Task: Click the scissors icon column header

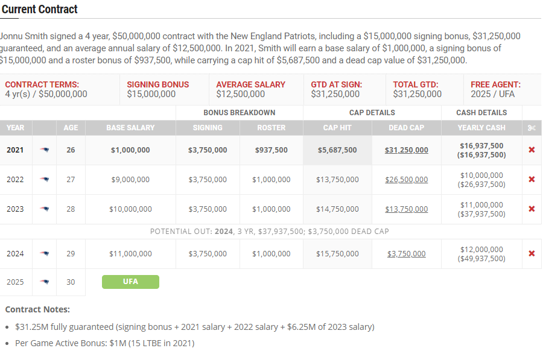Action: click(x=532, y=128)
